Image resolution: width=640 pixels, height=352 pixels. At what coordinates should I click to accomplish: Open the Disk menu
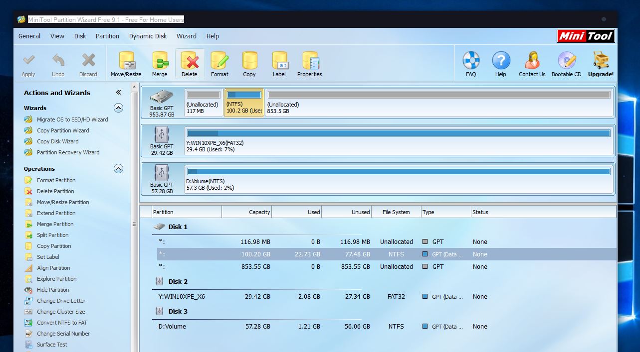point(80,36)
